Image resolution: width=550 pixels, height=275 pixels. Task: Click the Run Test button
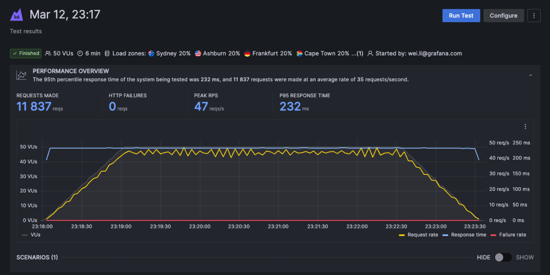pyautogui.click(x=461, y=16)
